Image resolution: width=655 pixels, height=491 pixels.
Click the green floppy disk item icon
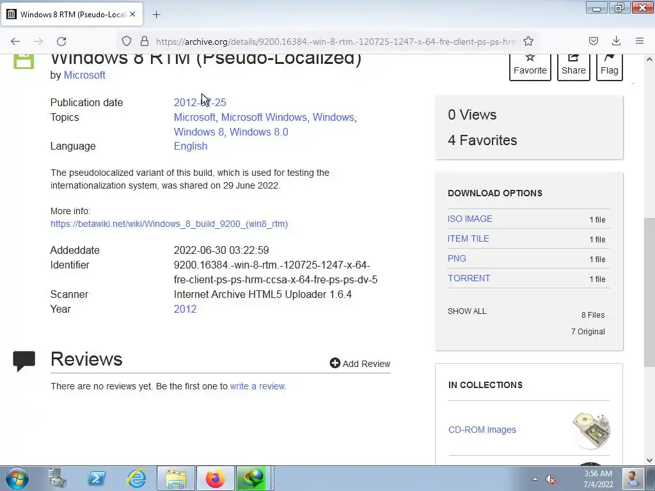point(24,61)
